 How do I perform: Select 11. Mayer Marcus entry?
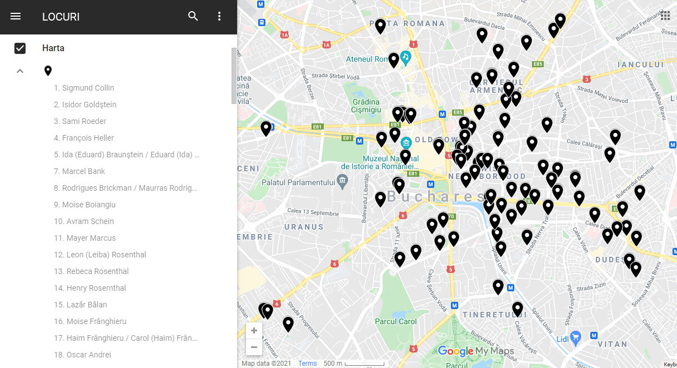[85, 238]
